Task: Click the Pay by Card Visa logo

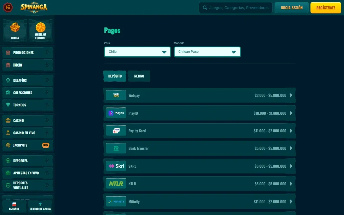Action: pyautogui.click(x=116, y=131)
